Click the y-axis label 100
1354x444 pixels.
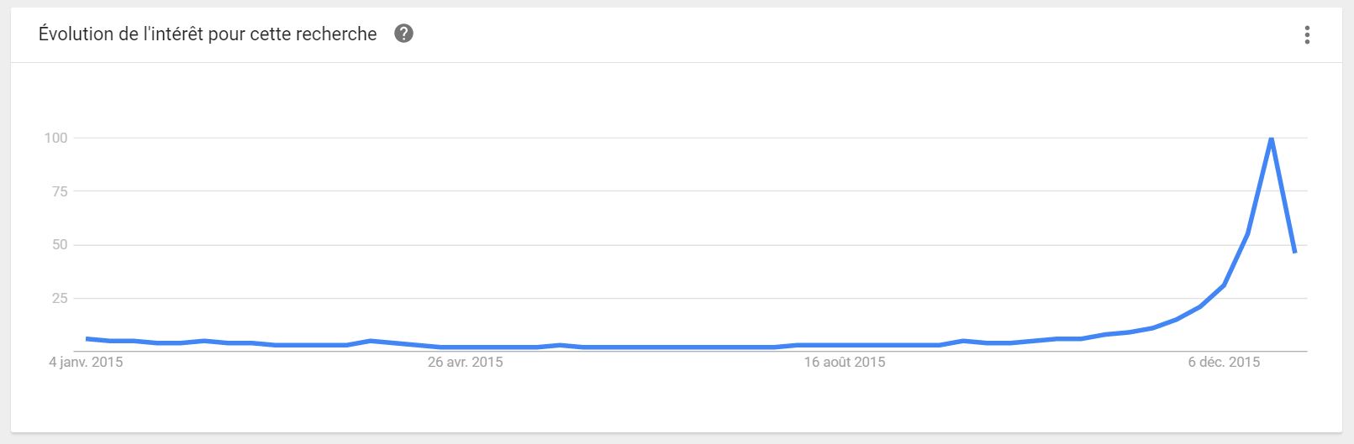pos(55,138)
